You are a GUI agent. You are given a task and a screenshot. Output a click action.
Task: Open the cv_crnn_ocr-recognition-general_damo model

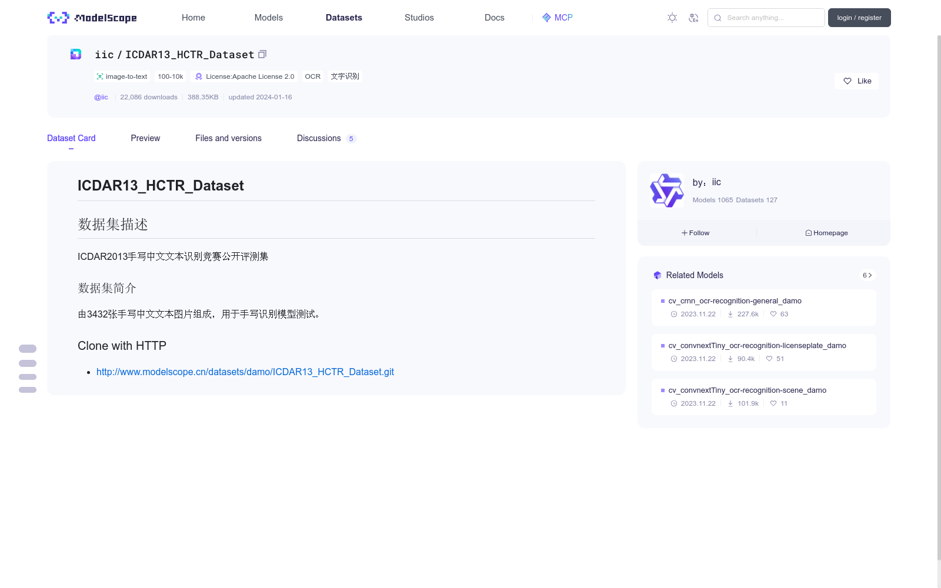(x=735, y=300)
